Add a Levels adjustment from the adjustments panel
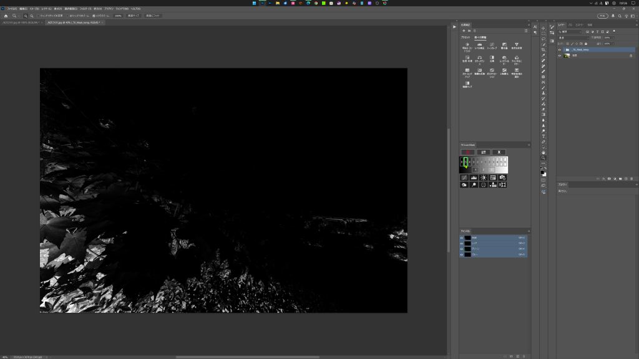The width and height of the screenshot is (639, 359). [x=479, y=45]
